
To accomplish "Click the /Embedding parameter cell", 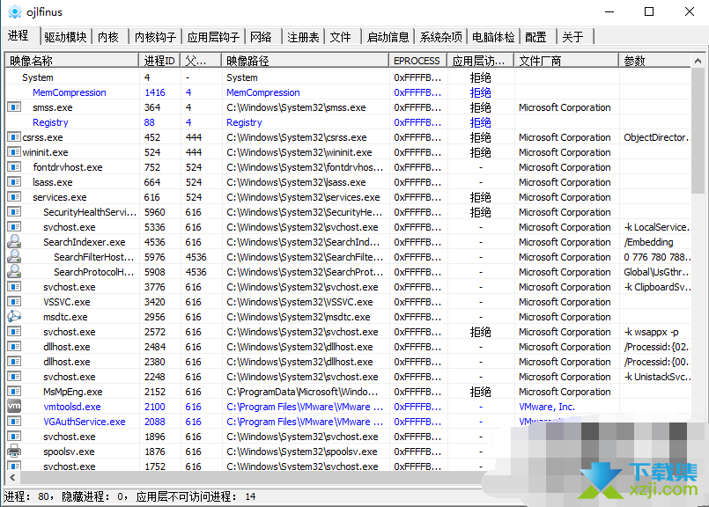I will tap(648, 242).
